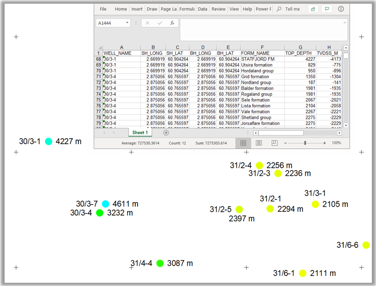
Task: Select the Sheet 1 tab
Action: coord(140,133)
